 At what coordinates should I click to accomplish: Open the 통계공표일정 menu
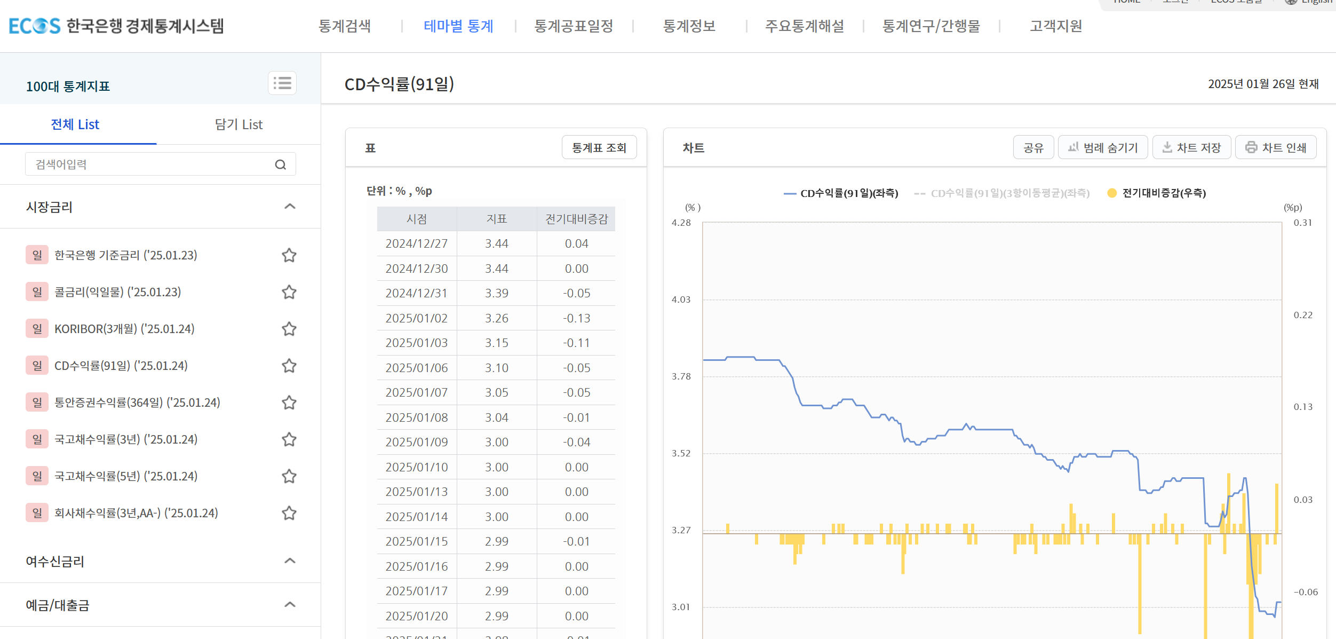(x=574, y=26)
